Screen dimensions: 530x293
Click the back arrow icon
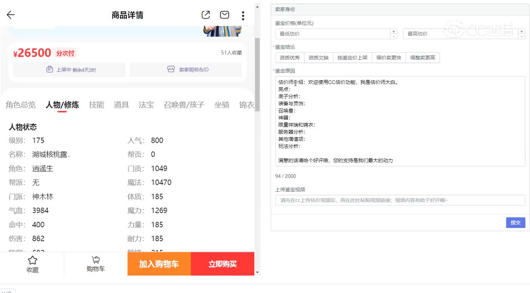11,15
